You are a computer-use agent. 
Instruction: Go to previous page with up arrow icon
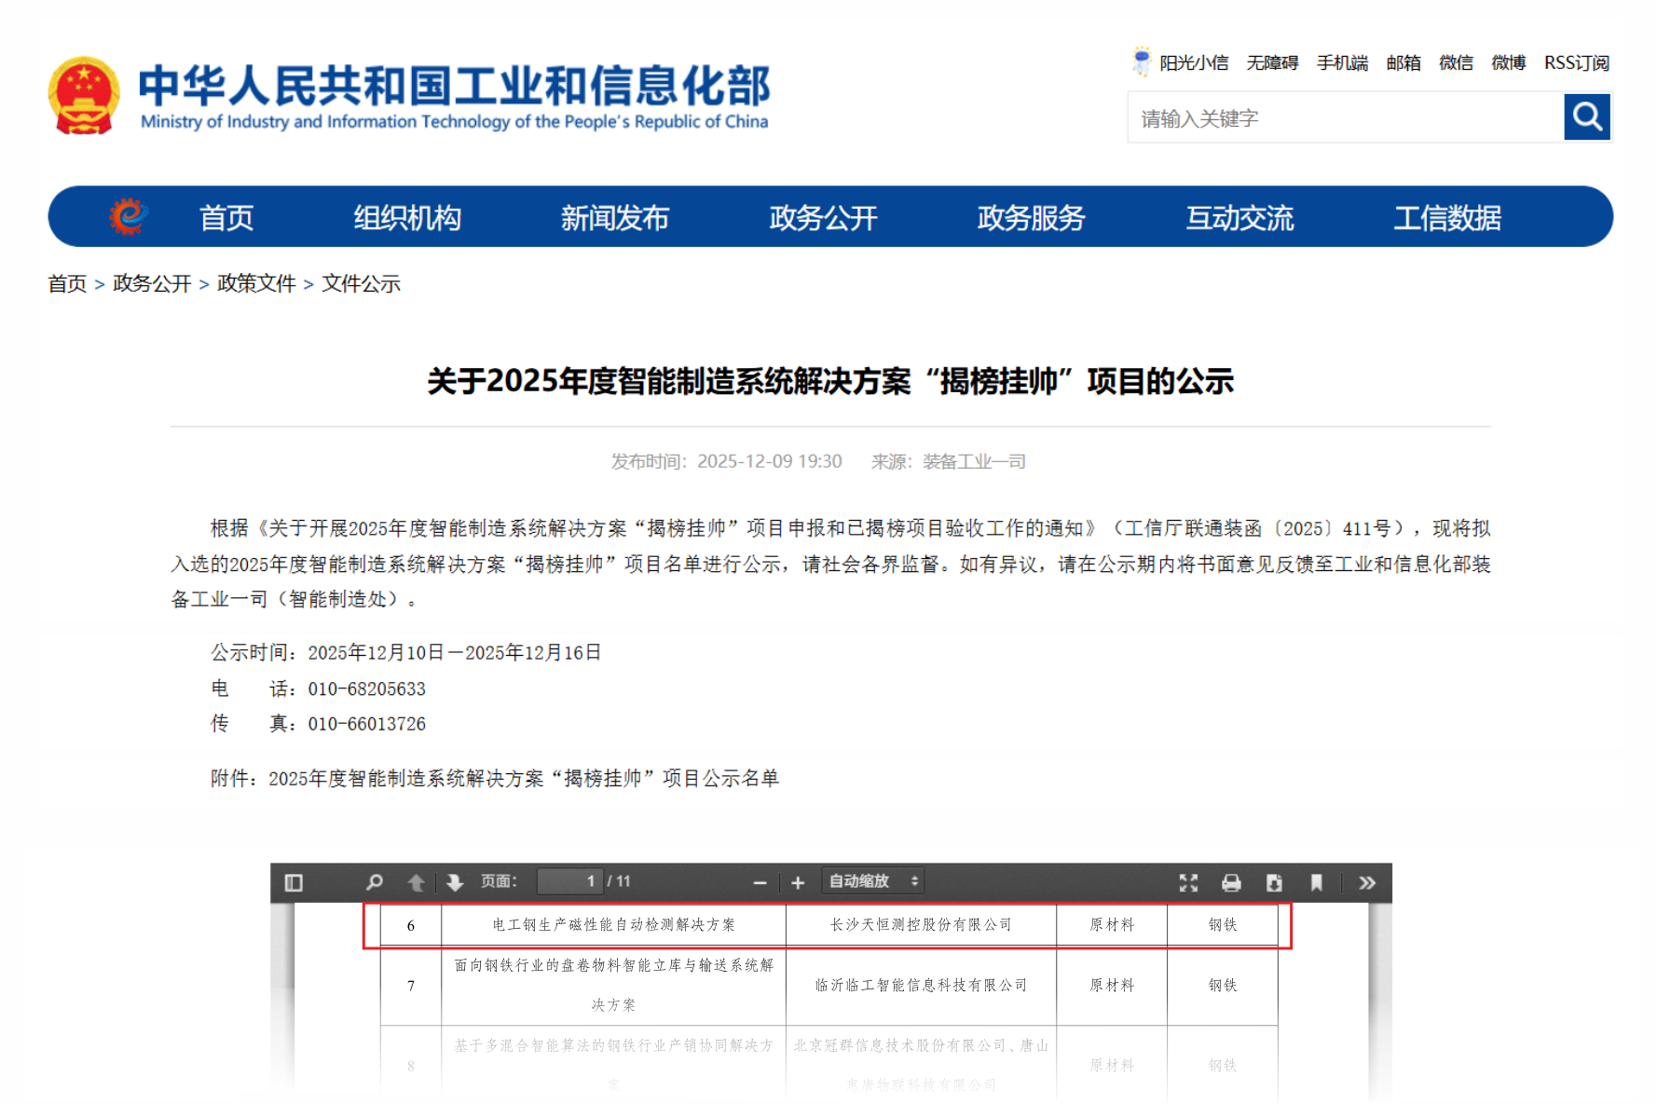417,881
